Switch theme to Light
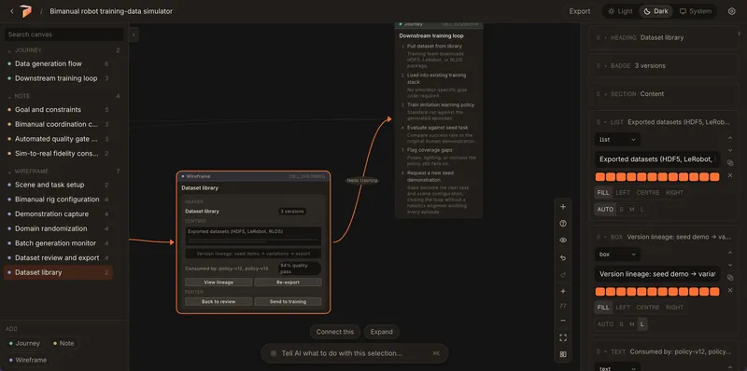The width and height of the screenshot is (747, 371). tap(620, 11)
